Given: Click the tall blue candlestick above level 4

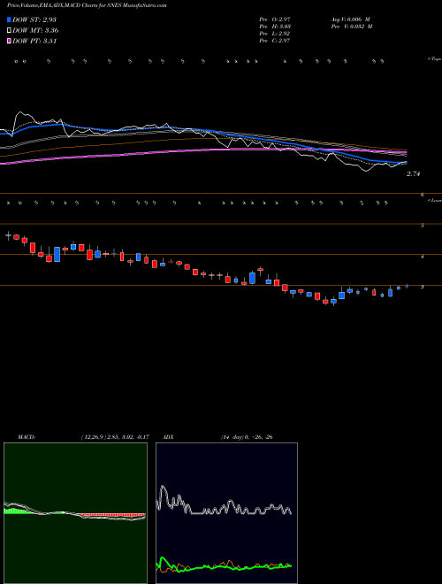Looking at the screenshot, I should coord(57,254).
